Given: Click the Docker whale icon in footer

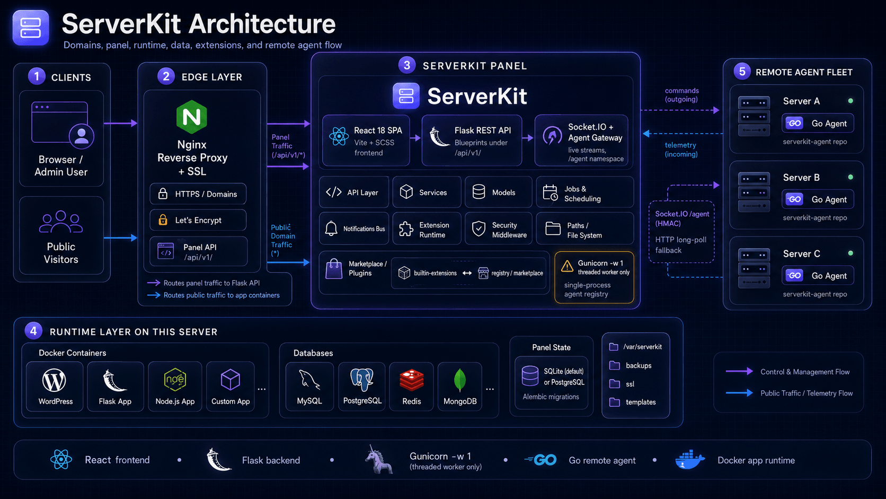Looking at the screenshot, I should [x=690, y=459].
